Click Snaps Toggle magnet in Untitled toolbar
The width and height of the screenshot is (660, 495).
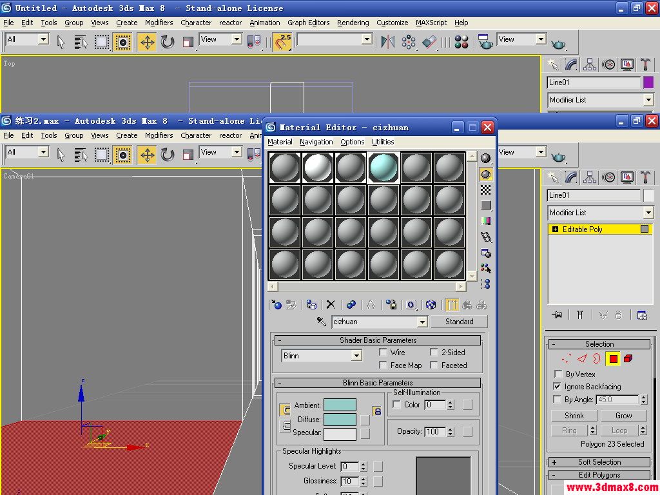(x=282, y=42)
